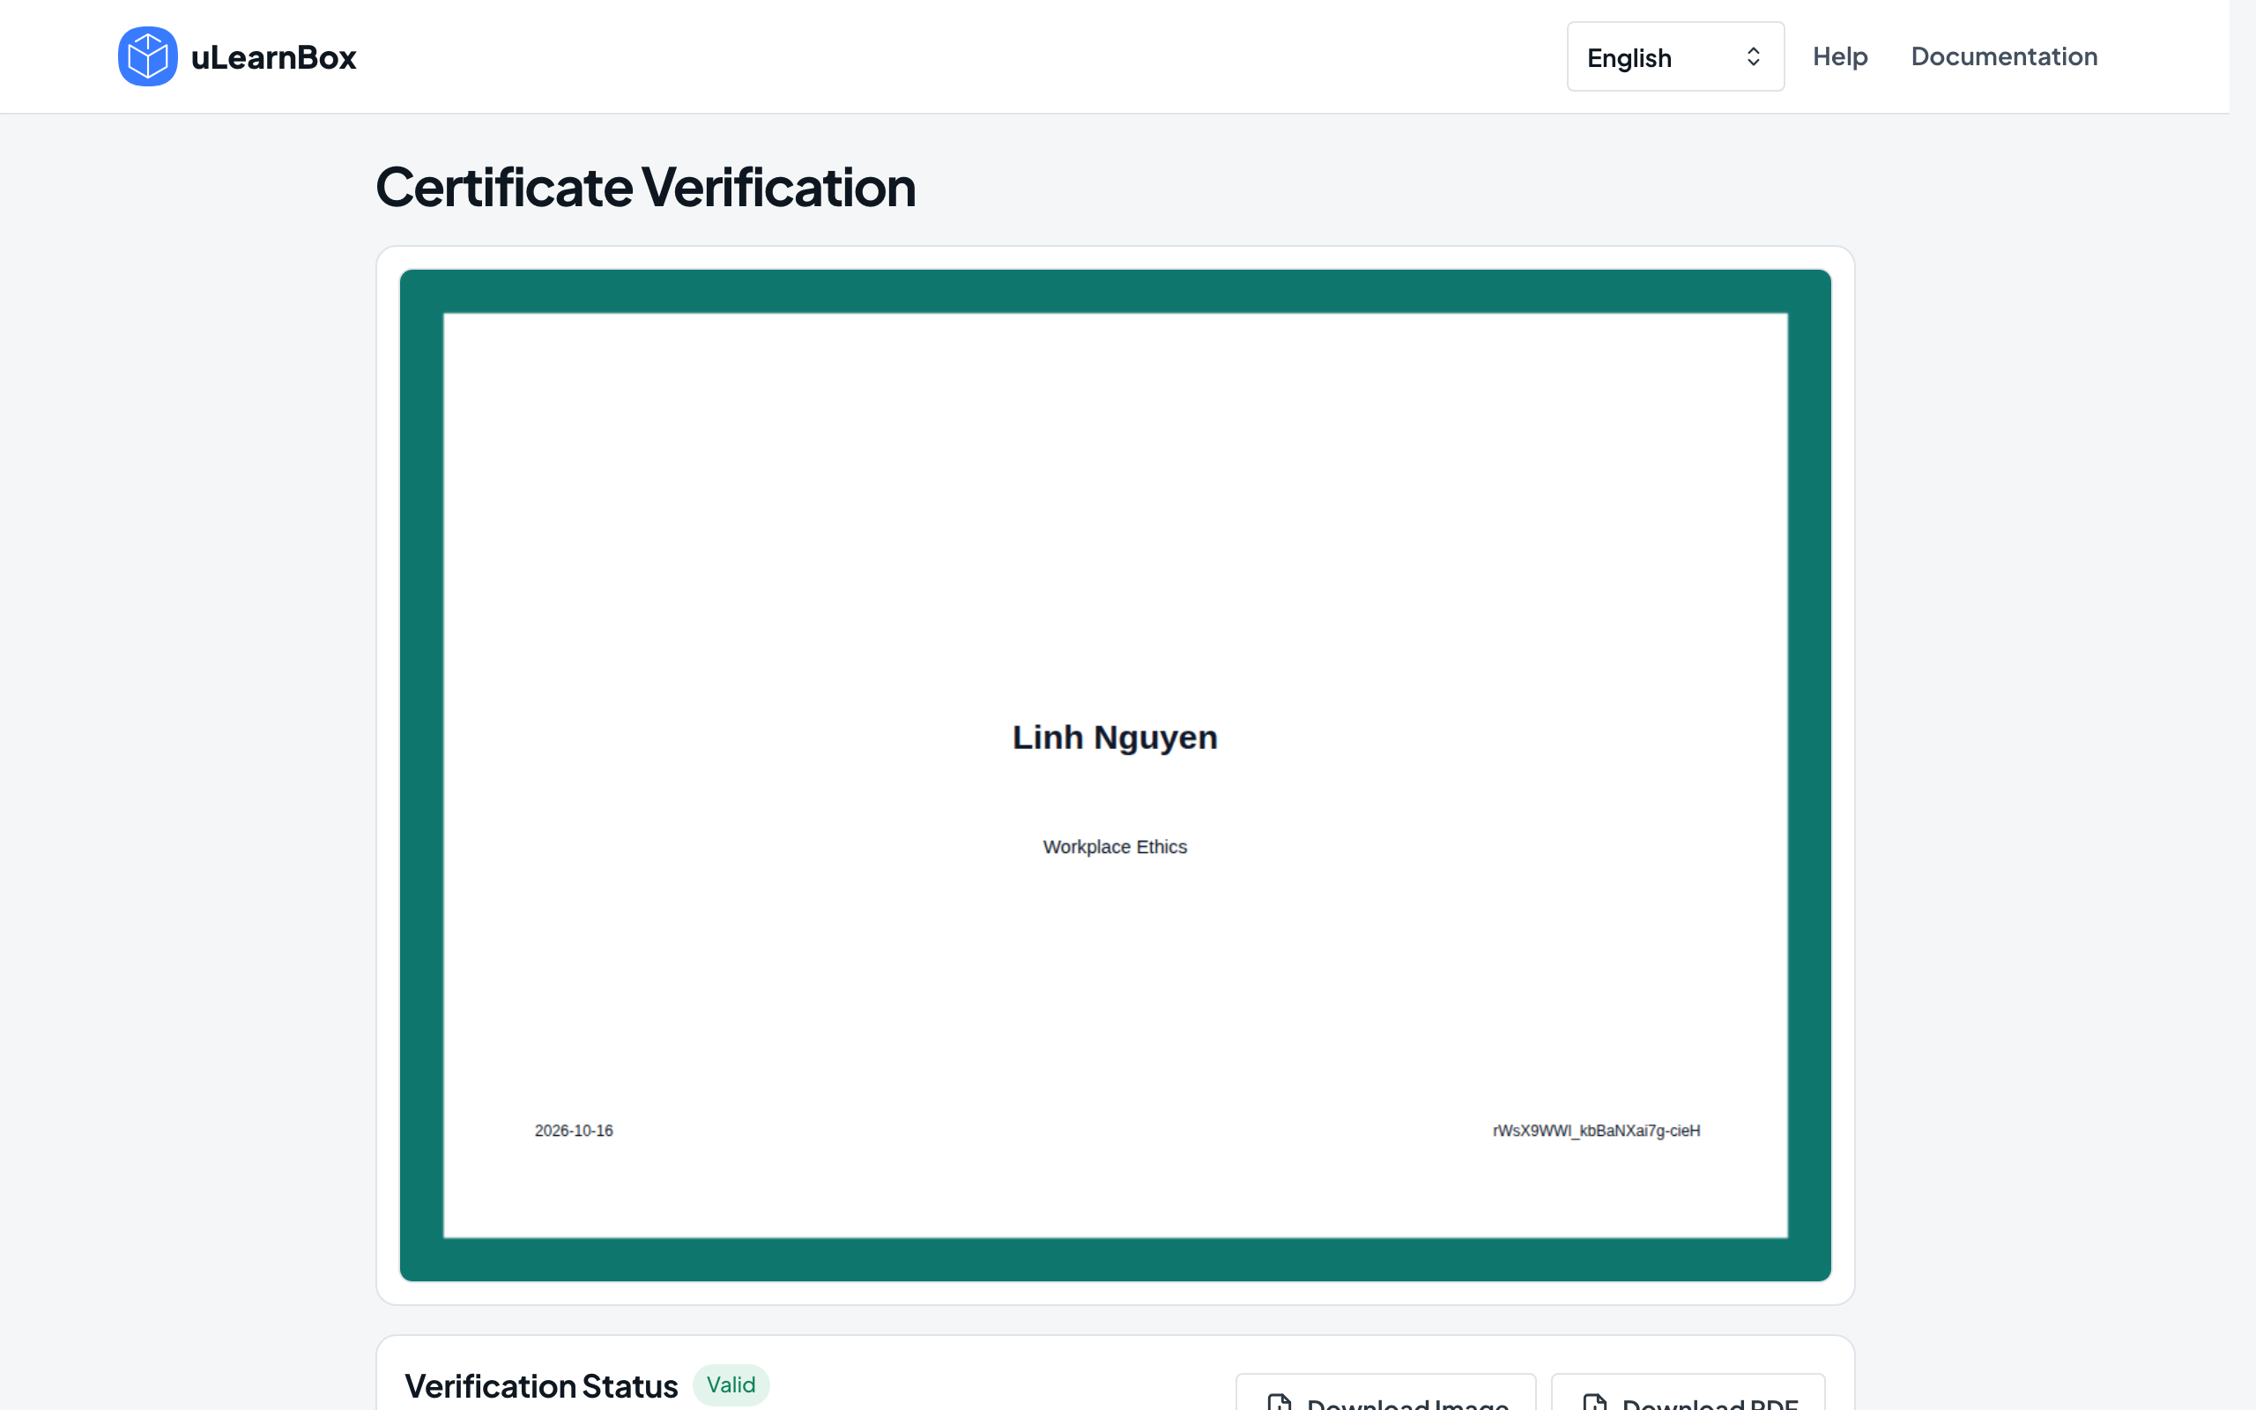The height and width of the screenshot is (1410, 2256).
Task: Open the Help link in header
Action: (1839, 57)
